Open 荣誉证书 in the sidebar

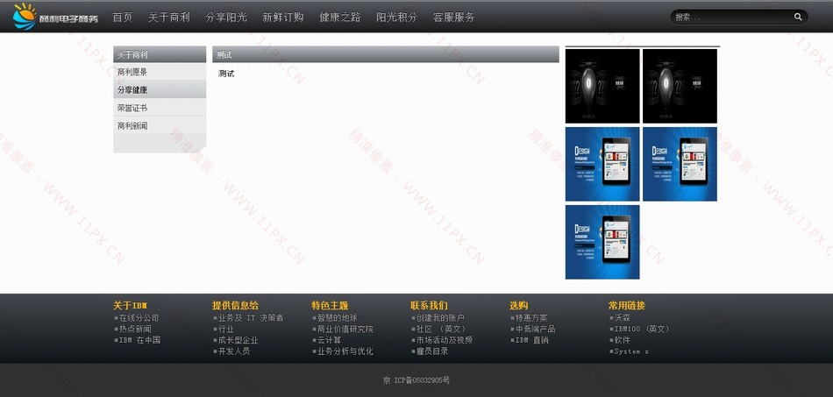[160, 108]
